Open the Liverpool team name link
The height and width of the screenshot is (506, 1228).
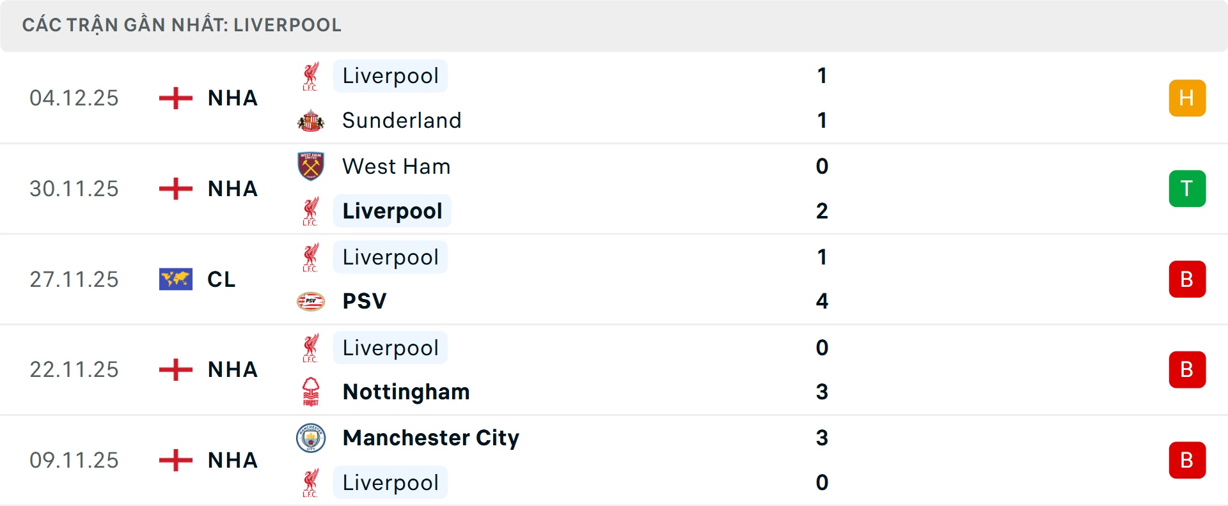(390, 75)
